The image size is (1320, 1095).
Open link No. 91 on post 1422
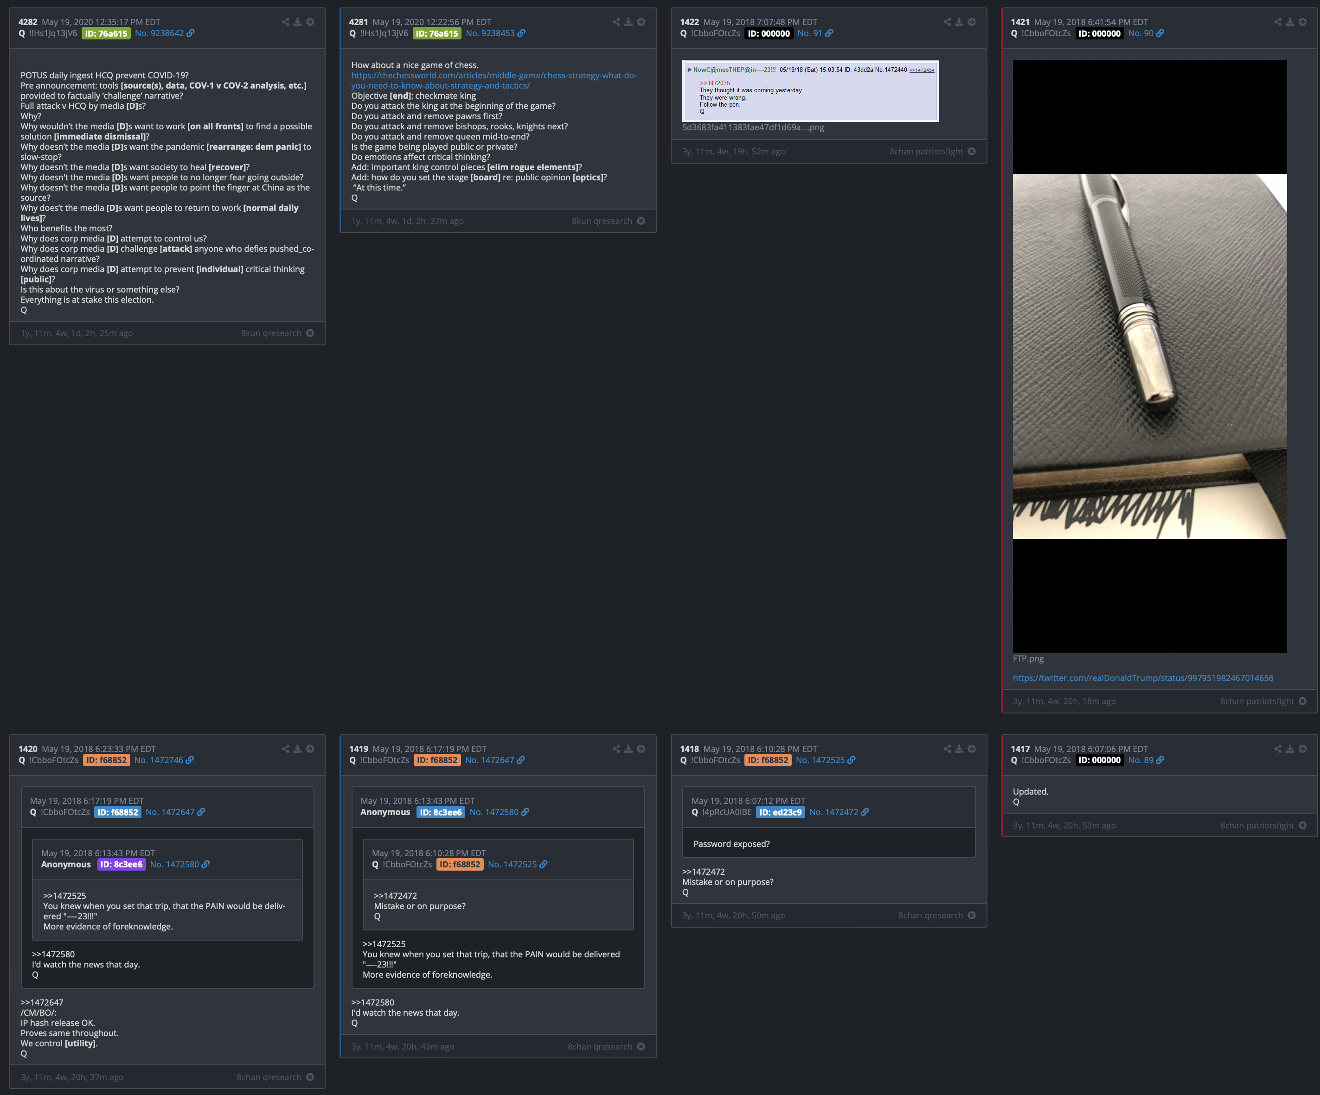tap(815, 33)
